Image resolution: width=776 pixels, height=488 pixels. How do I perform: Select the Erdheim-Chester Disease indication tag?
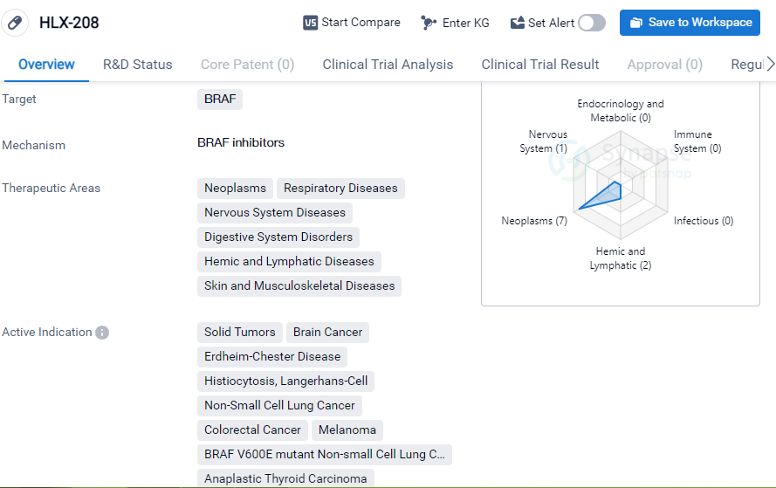click(272, 357)
